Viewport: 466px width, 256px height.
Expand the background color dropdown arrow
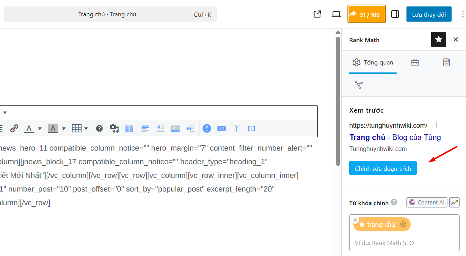point(63,129)
